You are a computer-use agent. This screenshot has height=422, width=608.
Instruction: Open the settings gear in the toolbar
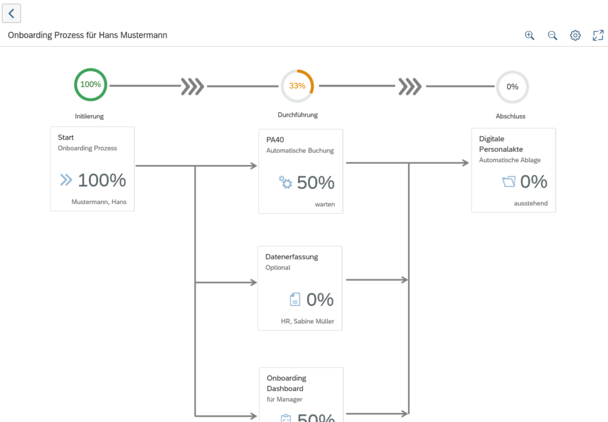(x=575, y=35)
